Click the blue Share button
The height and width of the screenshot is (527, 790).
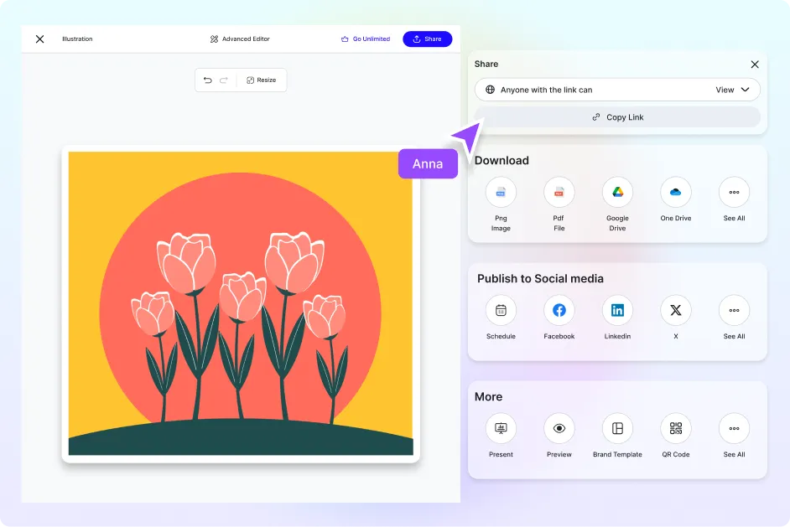pyautogui.click(x=427, y=39)
